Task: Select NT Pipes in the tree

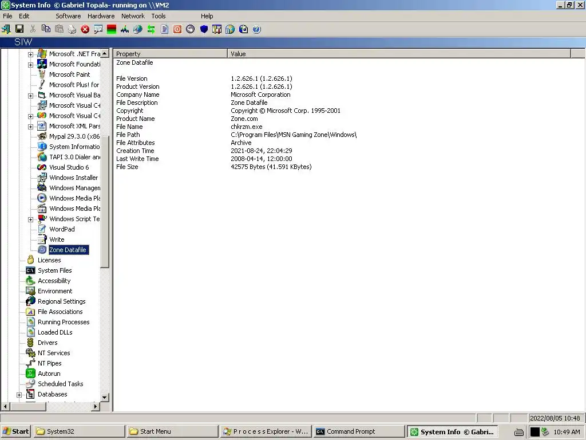Action: pos(49,363)
